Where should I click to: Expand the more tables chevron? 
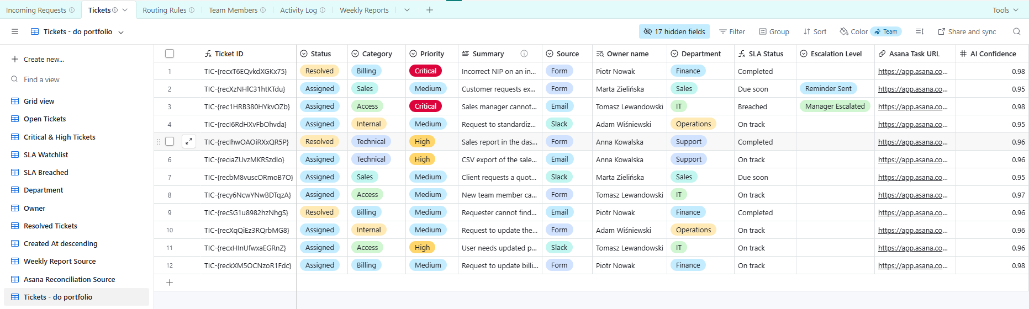(407, 10)
